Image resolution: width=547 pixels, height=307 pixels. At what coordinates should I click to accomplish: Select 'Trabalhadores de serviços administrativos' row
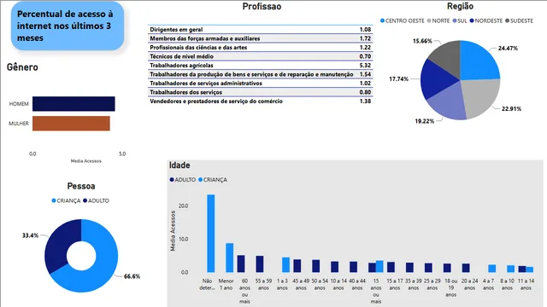260,84
